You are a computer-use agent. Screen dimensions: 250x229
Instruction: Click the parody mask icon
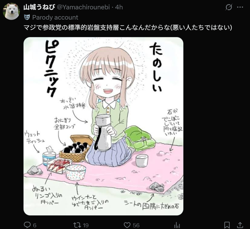pyautogui.click(x=27, y=17)
